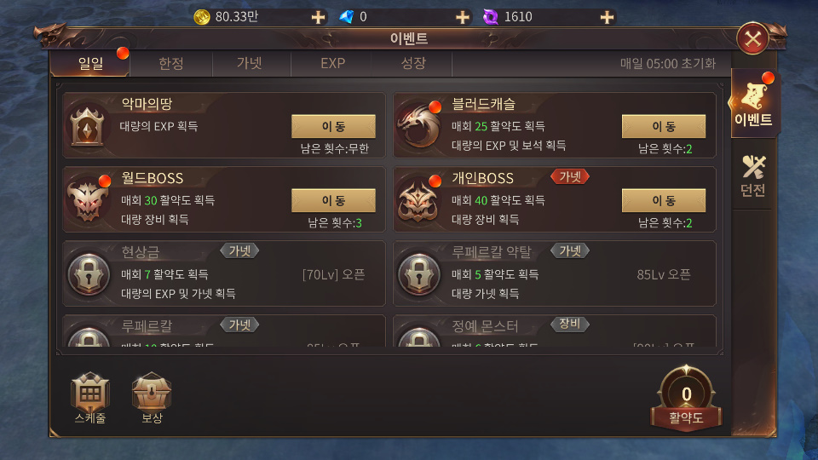Open the EXP tab
This screenshot has width=818, height=460.
333,64
